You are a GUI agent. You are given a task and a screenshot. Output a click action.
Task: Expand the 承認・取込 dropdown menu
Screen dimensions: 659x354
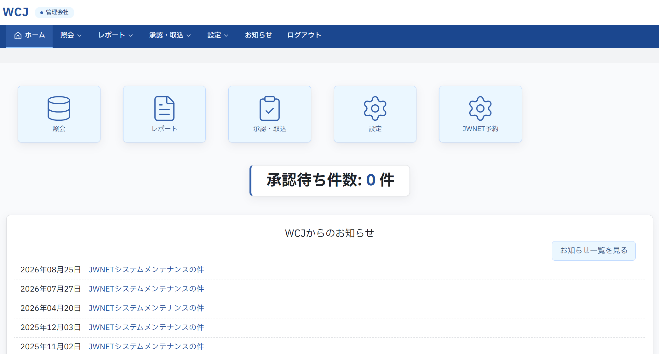coord(170,35)
